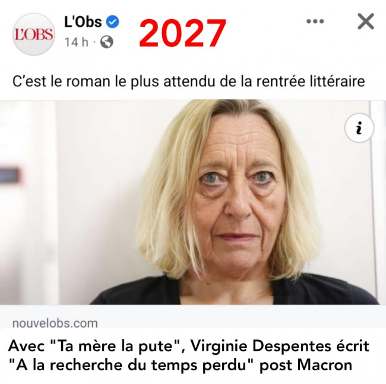This screenshot has width=386, height=384.
Task: Click the dark blurred object on the photo's left edge
Action: click(10, 175)
